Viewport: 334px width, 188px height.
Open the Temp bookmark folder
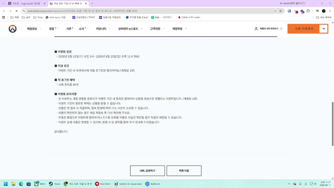[38, 17]
